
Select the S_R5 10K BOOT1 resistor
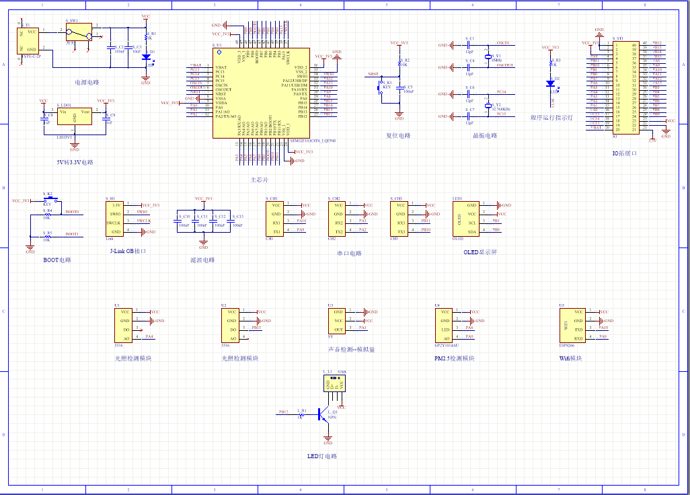click(48, 237)
